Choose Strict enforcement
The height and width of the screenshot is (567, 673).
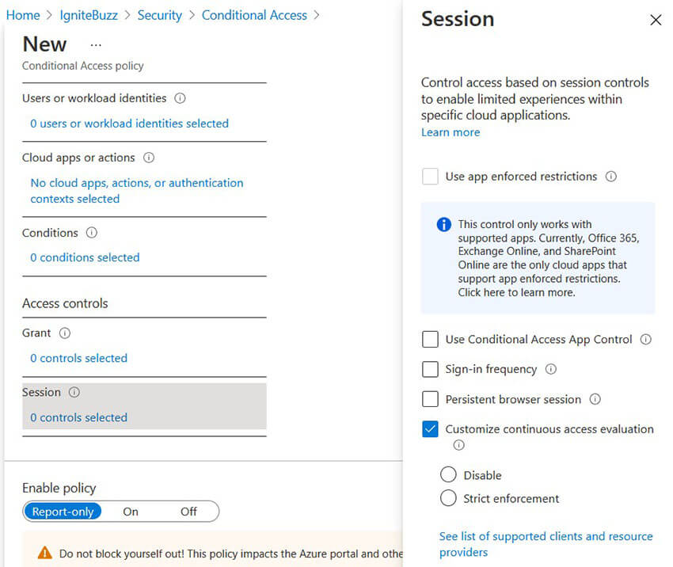pyautogui.click(x=449, y=498)
